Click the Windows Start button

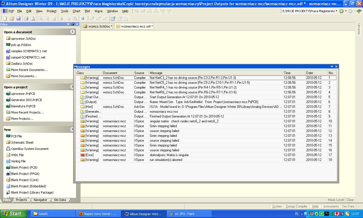coord(14,214)
